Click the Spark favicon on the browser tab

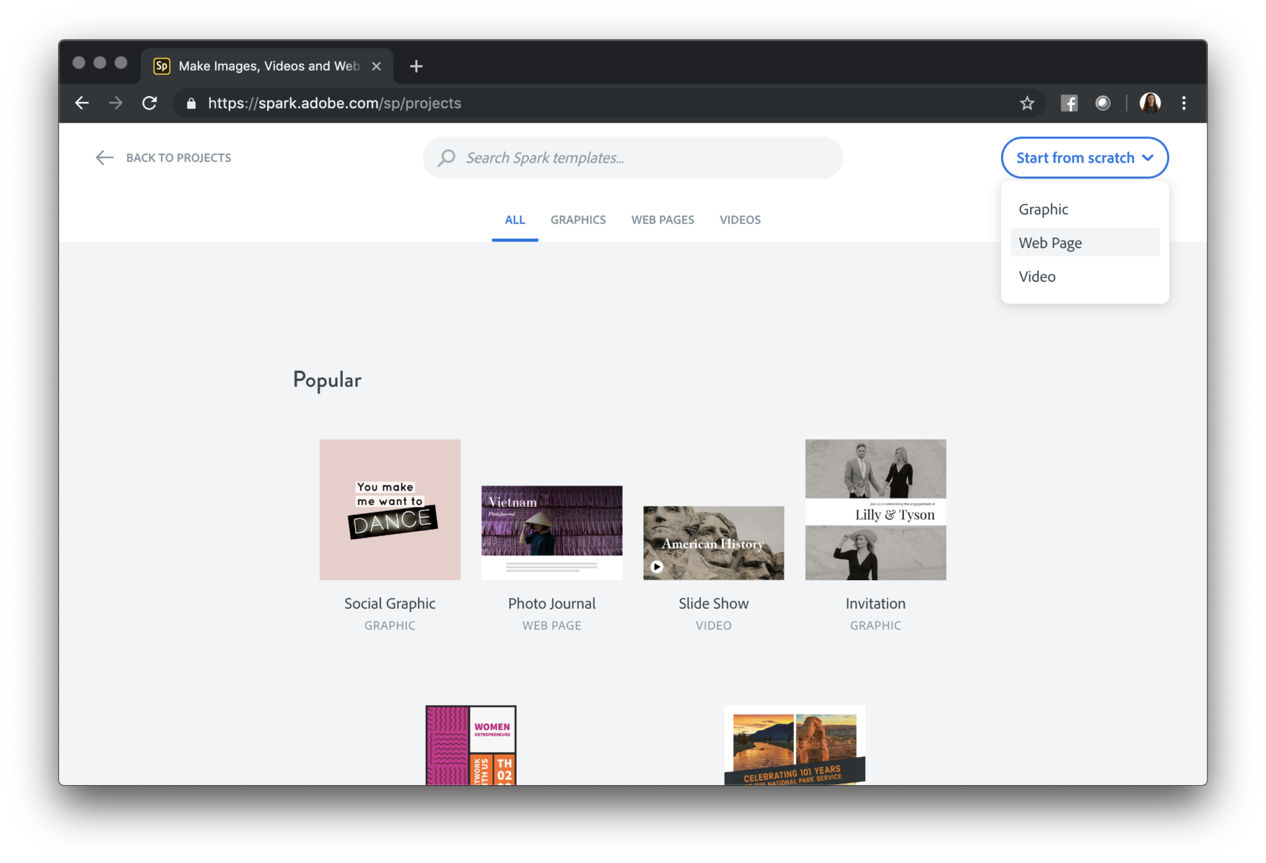(162, 66)
